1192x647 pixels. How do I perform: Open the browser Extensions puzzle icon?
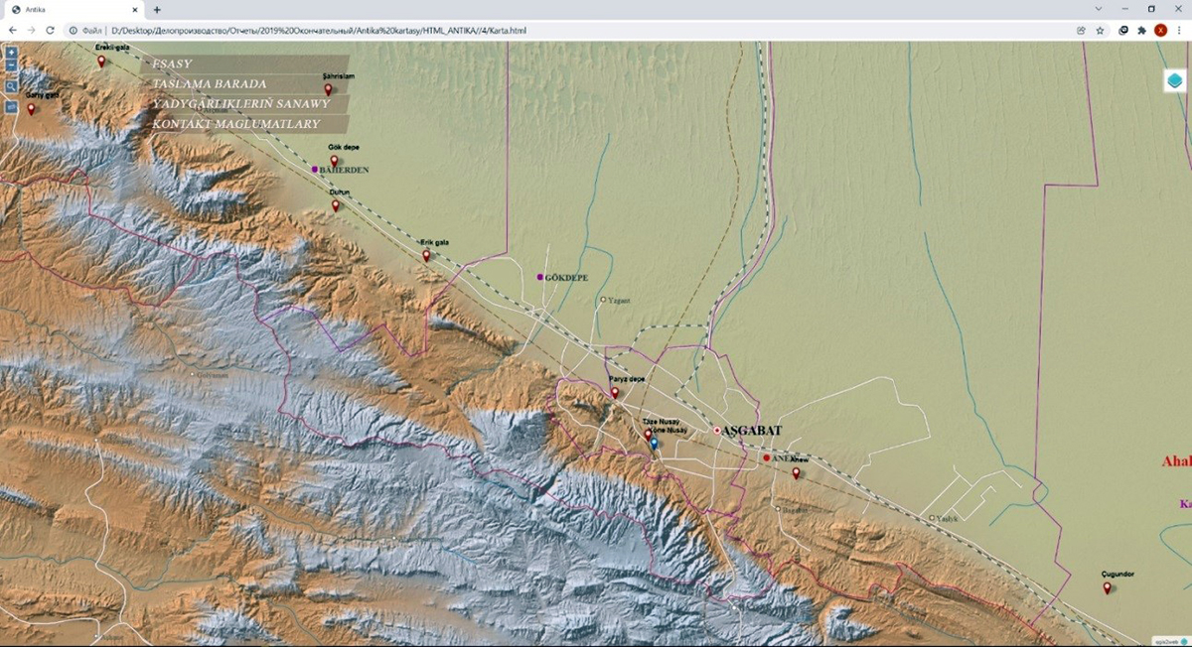tap(1141, 31)
